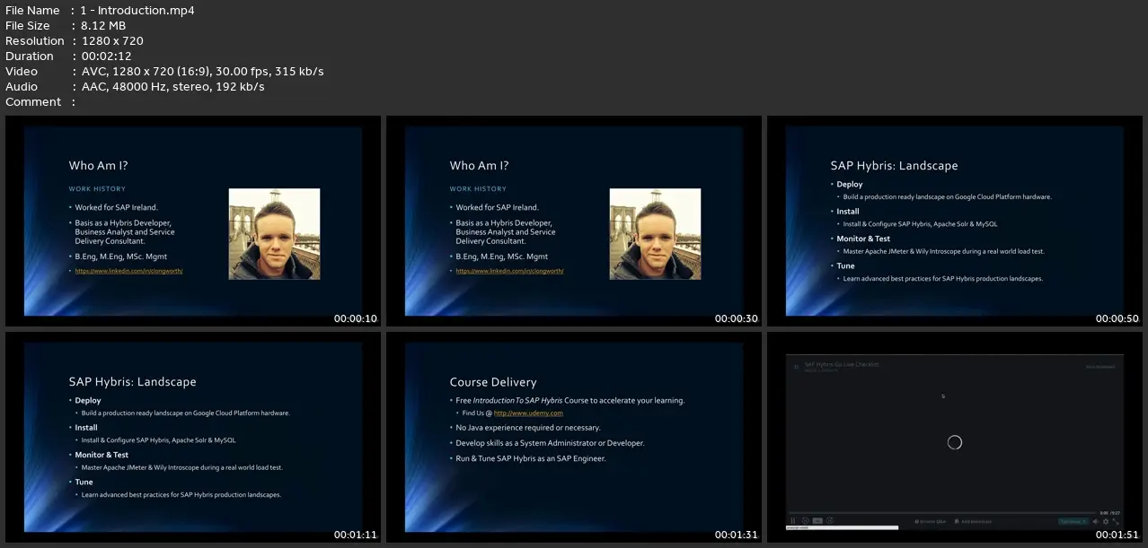The height and width of the screenshot is (548, 1148).
Task: Click the '00:01:51' timestamp label
Action: tap(1117, 535)
